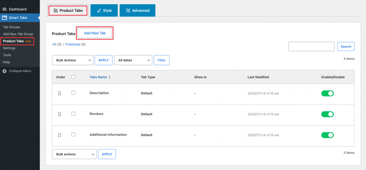Click the Style tab pencil icon

99,10
